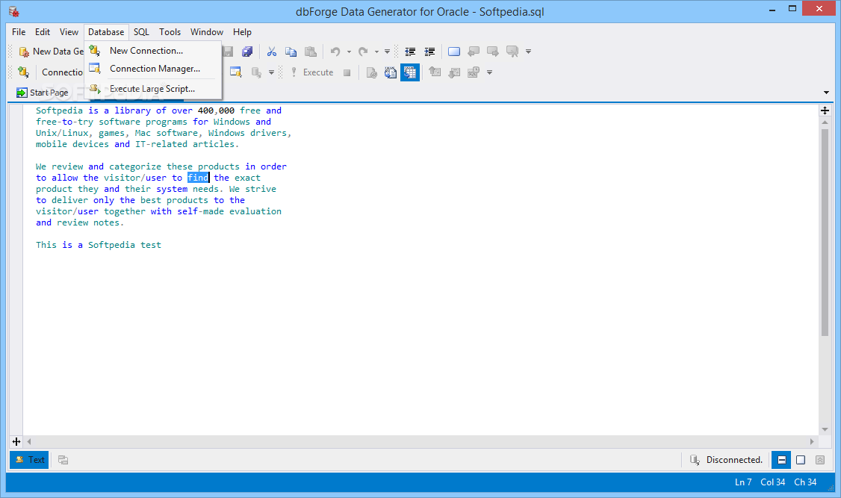Click the Decrease Indent icon
Screen dimensions: 841x498
(x=410, y=52)
